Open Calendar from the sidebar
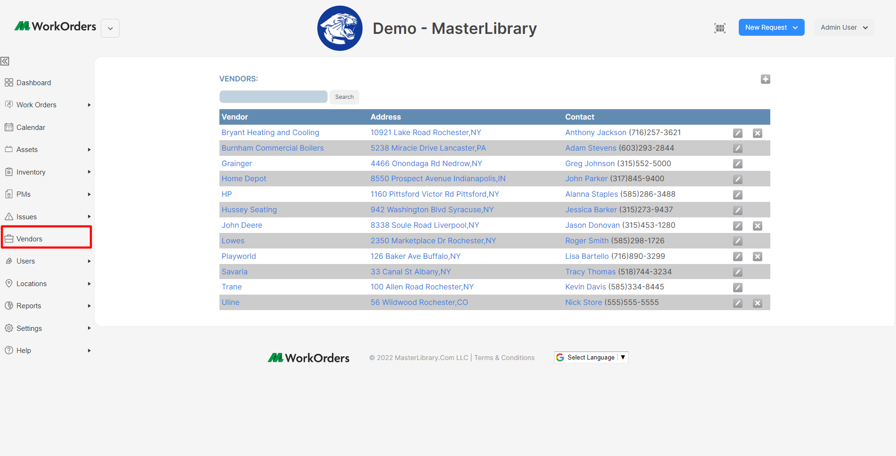 click(x=31, y=128)
